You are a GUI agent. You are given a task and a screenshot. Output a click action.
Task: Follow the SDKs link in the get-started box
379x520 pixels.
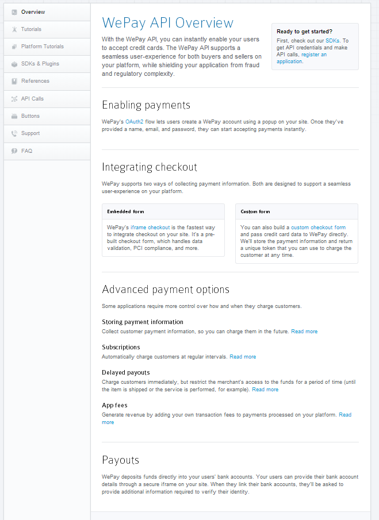click(332, 41)
